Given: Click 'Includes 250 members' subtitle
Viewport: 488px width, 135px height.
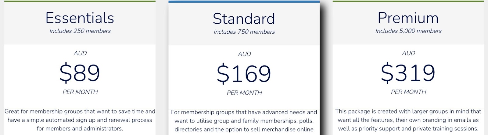Looking at the screenshot, I should coord(80,31).
